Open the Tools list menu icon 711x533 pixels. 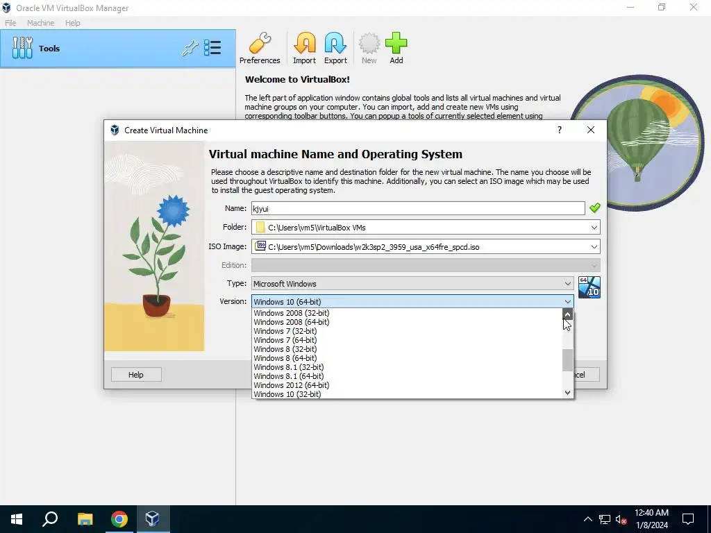[212, 48]
